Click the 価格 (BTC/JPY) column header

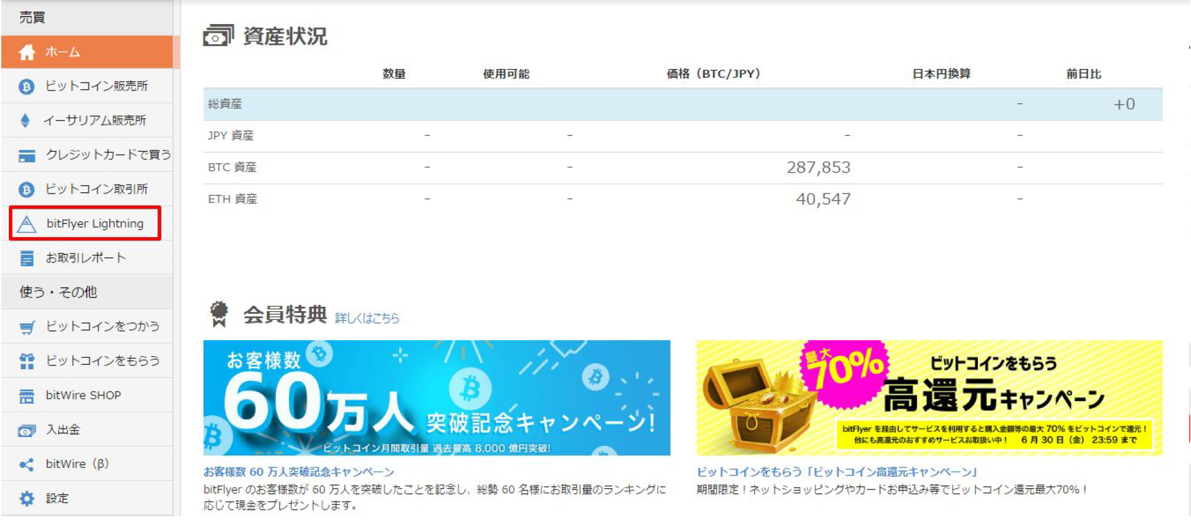713,74
